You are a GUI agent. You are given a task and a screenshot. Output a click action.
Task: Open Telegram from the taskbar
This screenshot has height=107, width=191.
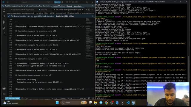(x=101, y=103)
